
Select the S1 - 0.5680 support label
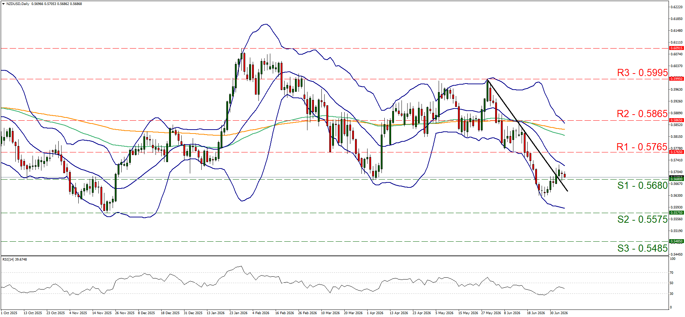(642, 186)
